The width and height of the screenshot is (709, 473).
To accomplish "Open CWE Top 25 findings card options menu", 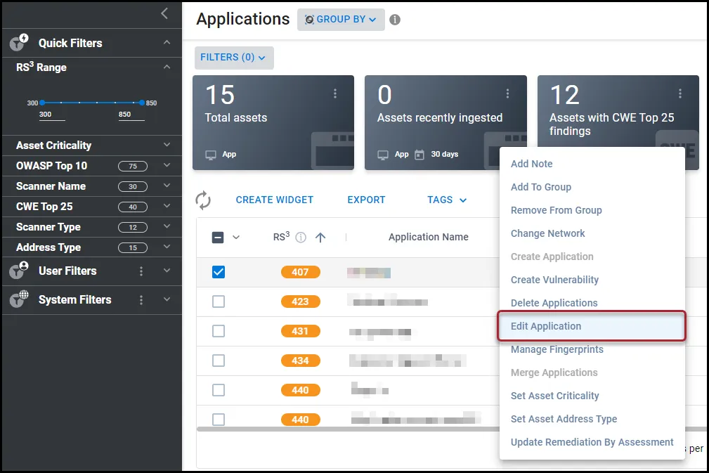I will [679, 93].
